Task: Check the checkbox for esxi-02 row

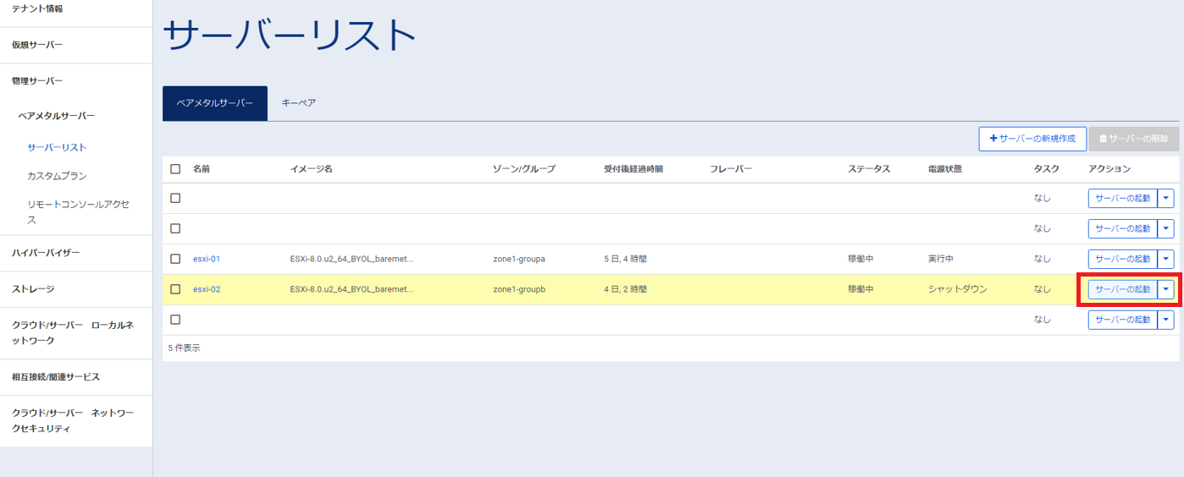Action: click(175, 289)
